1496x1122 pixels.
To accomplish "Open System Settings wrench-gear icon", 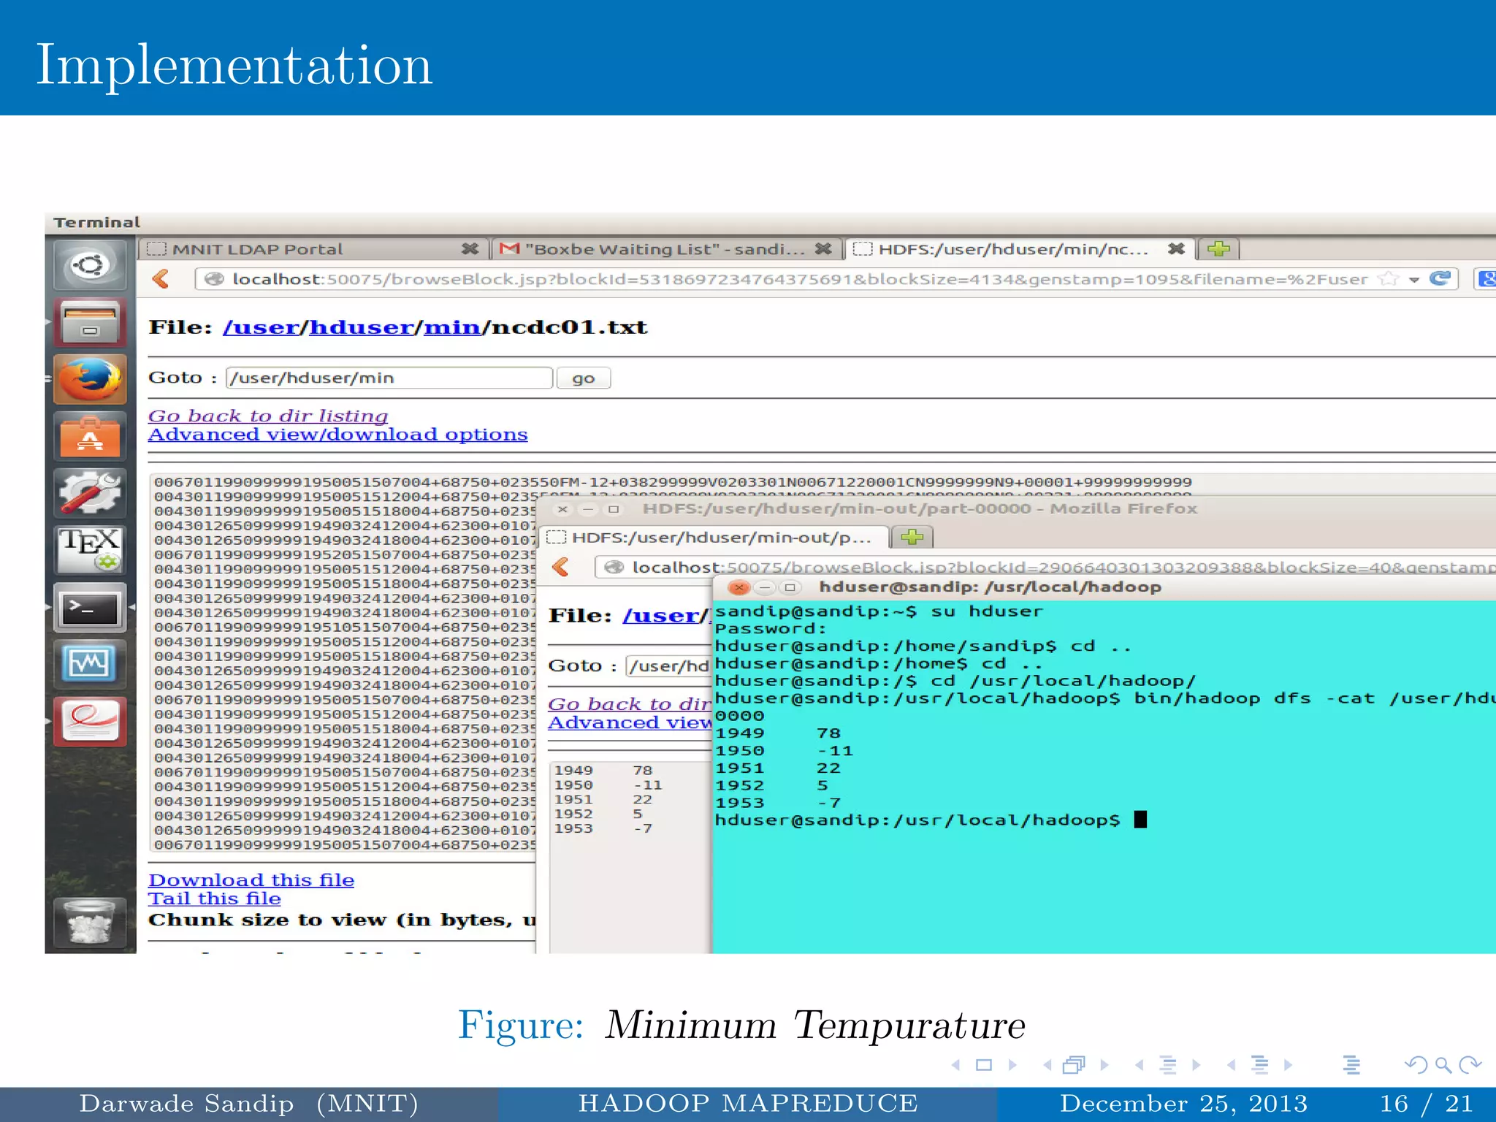I will coord(90,494).
